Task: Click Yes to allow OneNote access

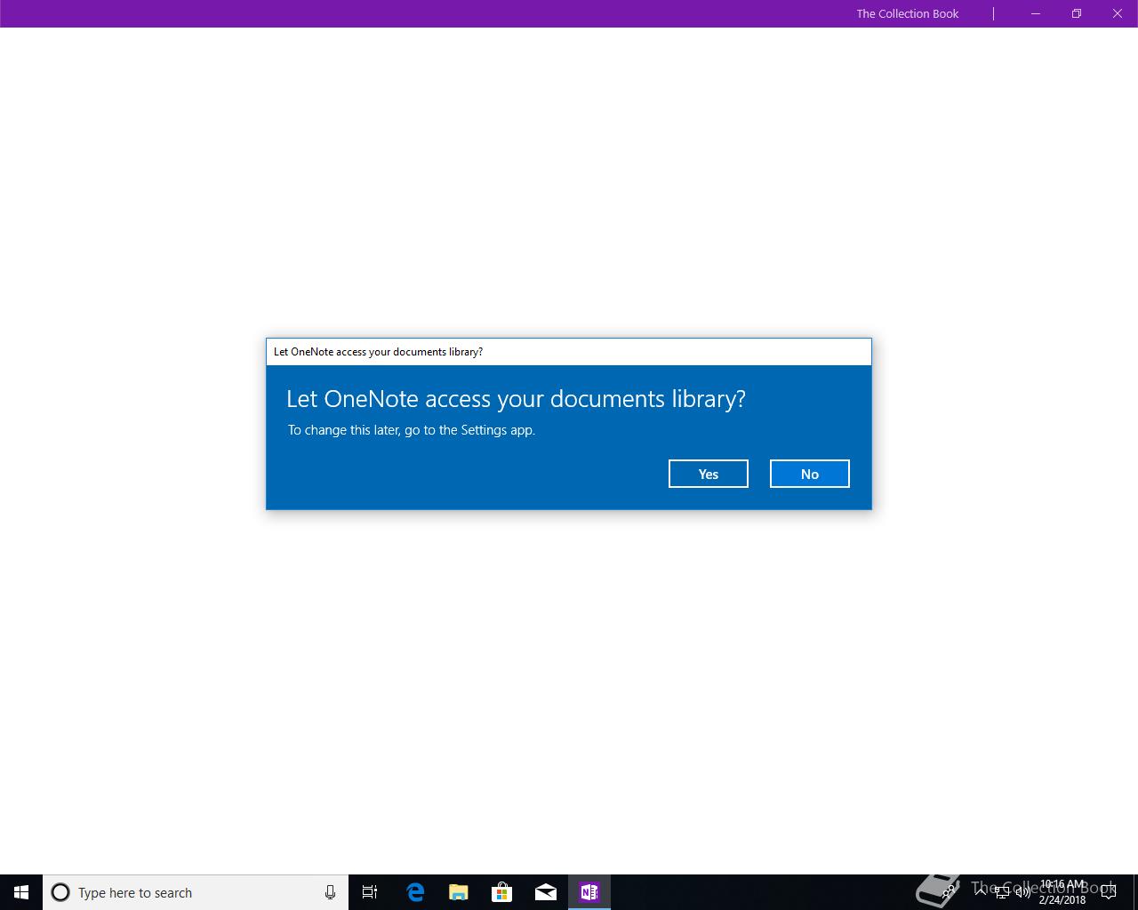Action: (708, 474)
